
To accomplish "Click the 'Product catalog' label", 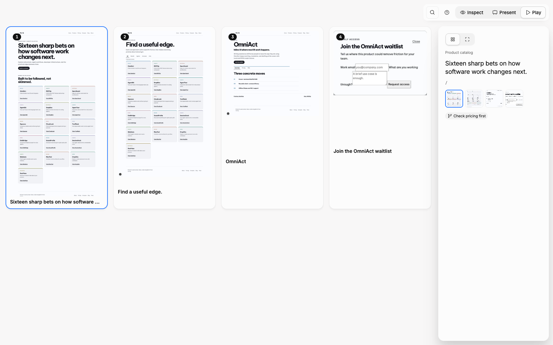I will click(x=459, y=52).
